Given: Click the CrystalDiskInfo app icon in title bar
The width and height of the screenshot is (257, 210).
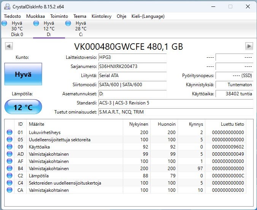Looking at the screenshot, I should [8, 6].
